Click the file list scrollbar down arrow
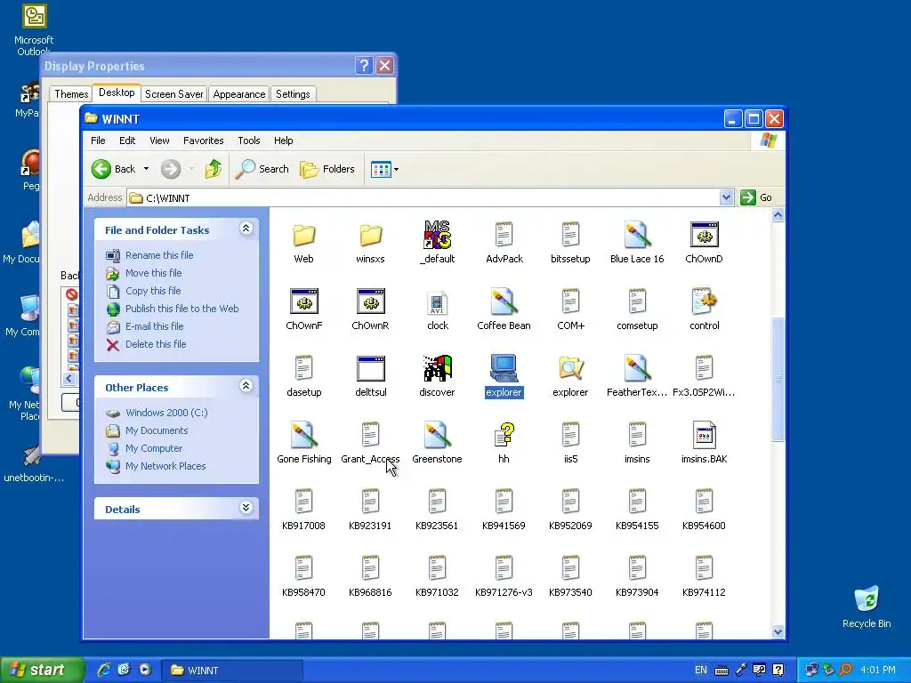This screenshot has height=683, width=911. click(x=778, y=632)
